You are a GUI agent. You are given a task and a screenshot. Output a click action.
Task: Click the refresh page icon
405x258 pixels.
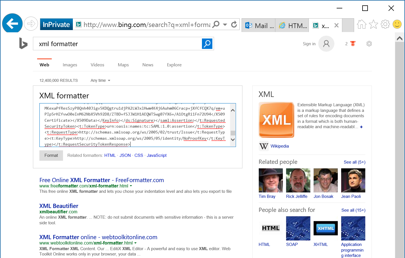coord(234,24)
